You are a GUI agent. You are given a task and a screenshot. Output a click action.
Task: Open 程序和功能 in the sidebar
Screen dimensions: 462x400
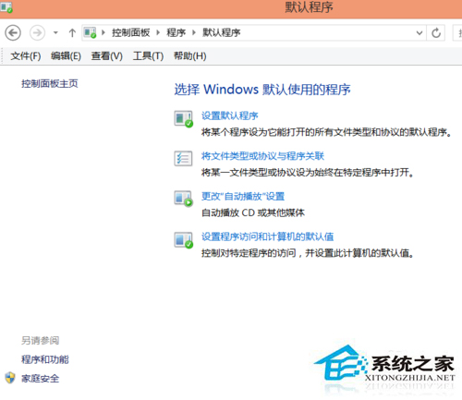coord(45,359)
